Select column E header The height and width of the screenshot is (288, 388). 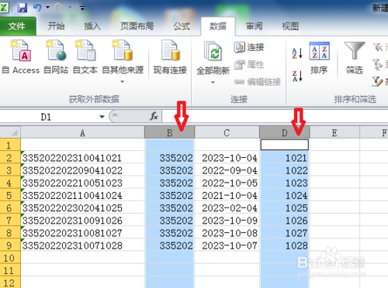tap(334, 132)
